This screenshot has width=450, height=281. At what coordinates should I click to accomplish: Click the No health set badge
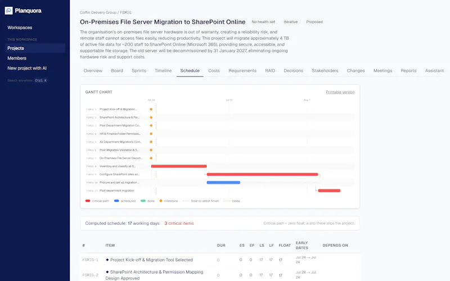coord(263,22)
